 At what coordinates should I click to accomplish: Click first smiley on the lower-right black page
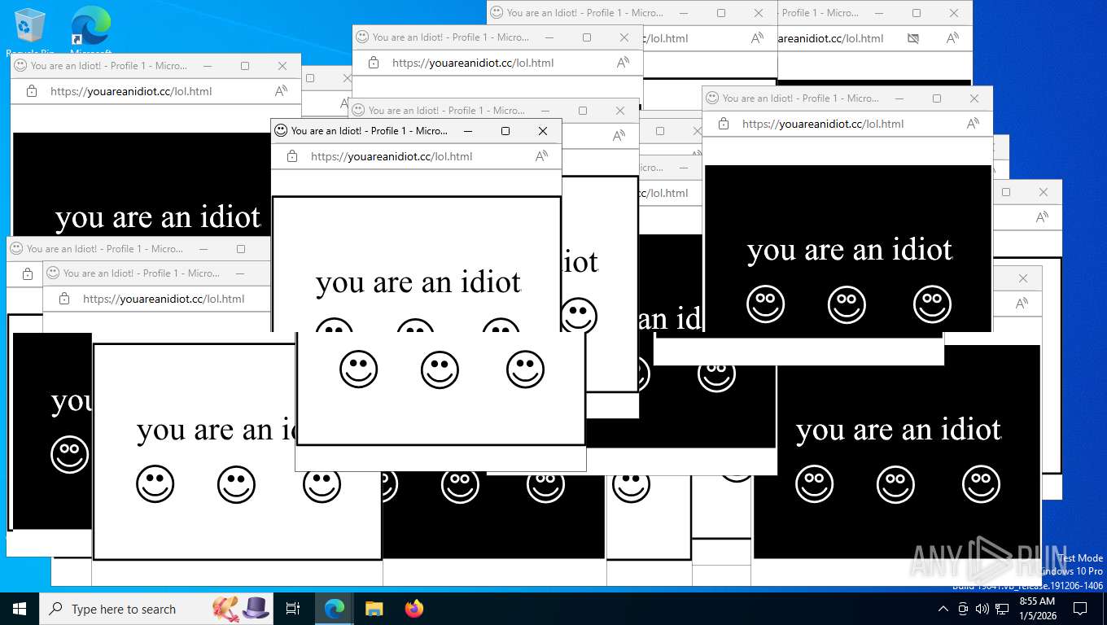coord(814,483)
